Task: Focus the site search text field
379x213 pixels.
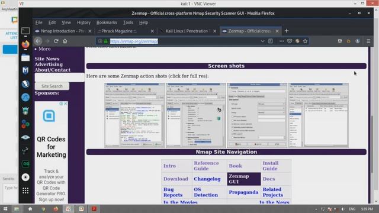Action: [x=59, y=78]
